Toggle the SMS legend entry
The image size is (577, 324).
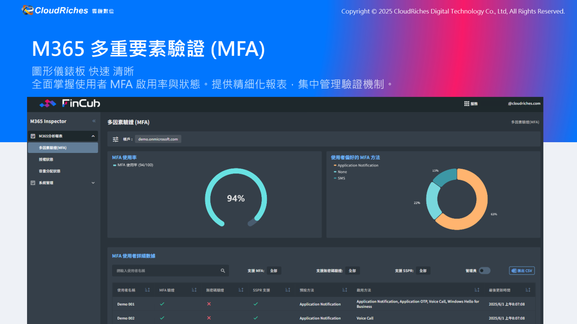(x=339, y=179)
